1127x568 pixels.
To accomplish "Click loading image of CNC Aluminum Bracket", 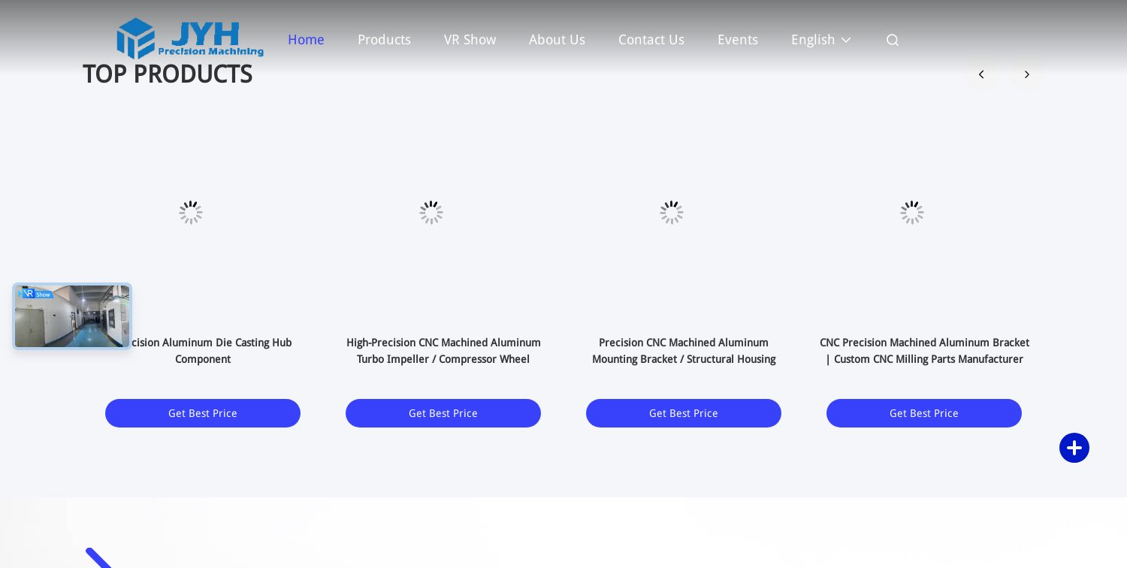I will coord(912,213).
